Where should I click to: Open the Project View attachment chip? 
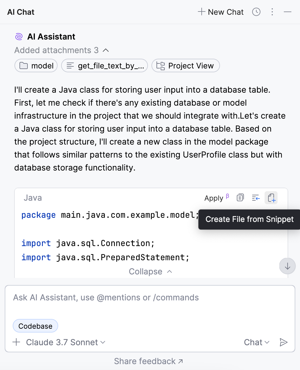coord(185,66)
